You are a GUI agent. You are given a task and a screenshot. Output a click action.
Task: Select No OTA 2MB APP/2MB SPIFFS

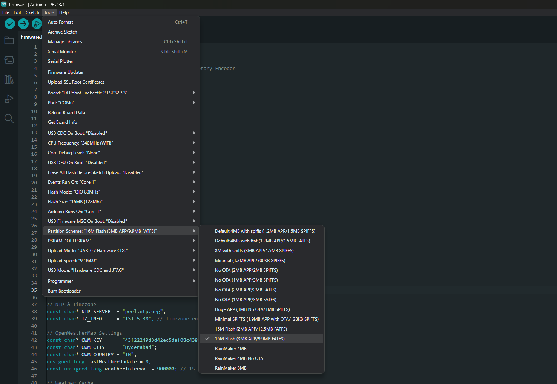(262, 270)
